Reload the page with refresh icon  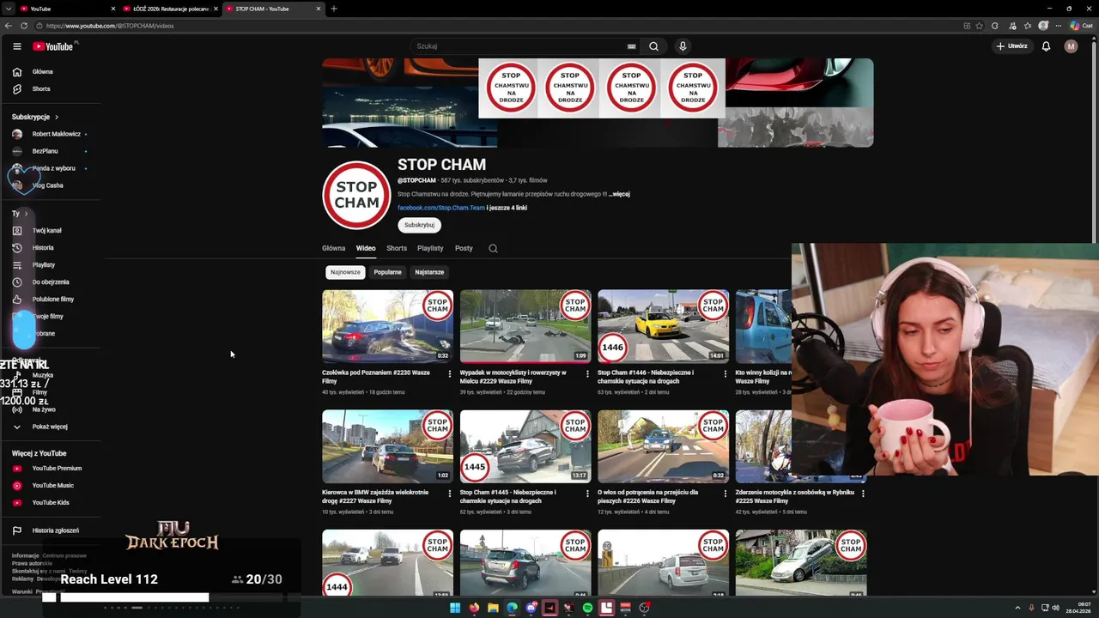[24, 26]
